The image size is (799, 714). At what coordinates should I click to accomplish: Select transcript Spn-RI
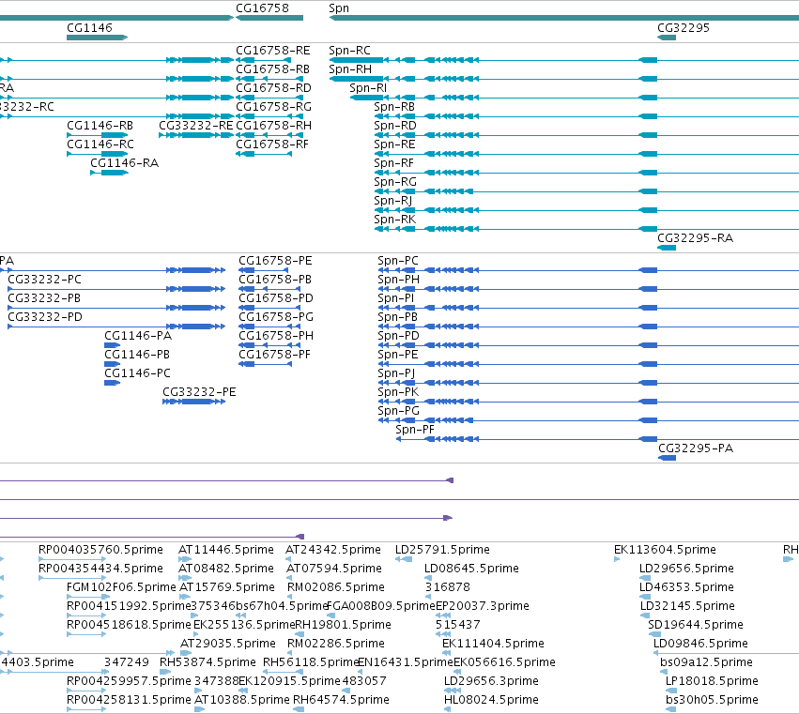pyautogui.click(x=575, y=98)
